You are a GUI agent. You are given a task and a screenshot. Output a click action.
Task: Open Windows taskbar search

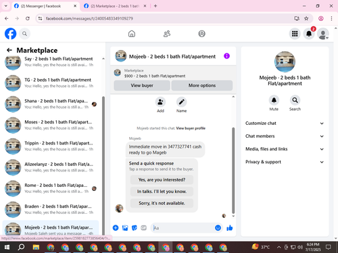(21, 248)
